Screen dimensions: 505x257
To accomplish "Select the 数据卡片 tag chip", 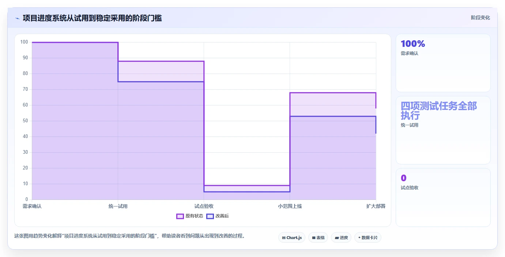I will click(x=368, y=238).
